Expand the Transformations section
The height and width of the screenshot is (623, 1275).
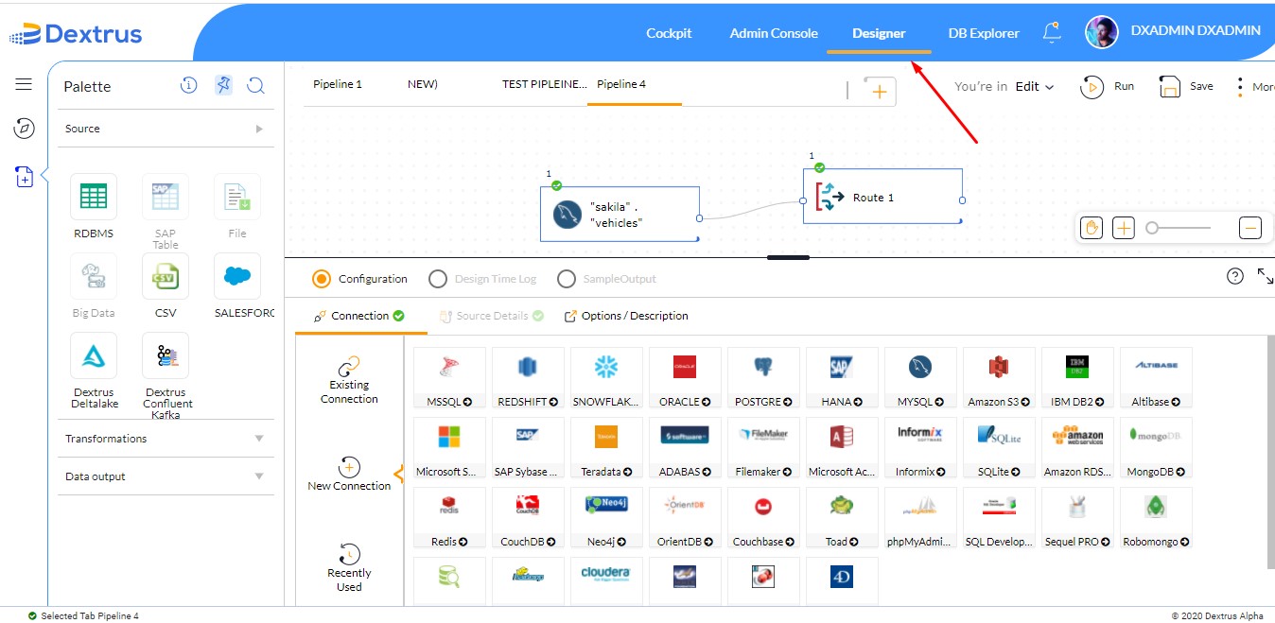click(x=166, y=439)
